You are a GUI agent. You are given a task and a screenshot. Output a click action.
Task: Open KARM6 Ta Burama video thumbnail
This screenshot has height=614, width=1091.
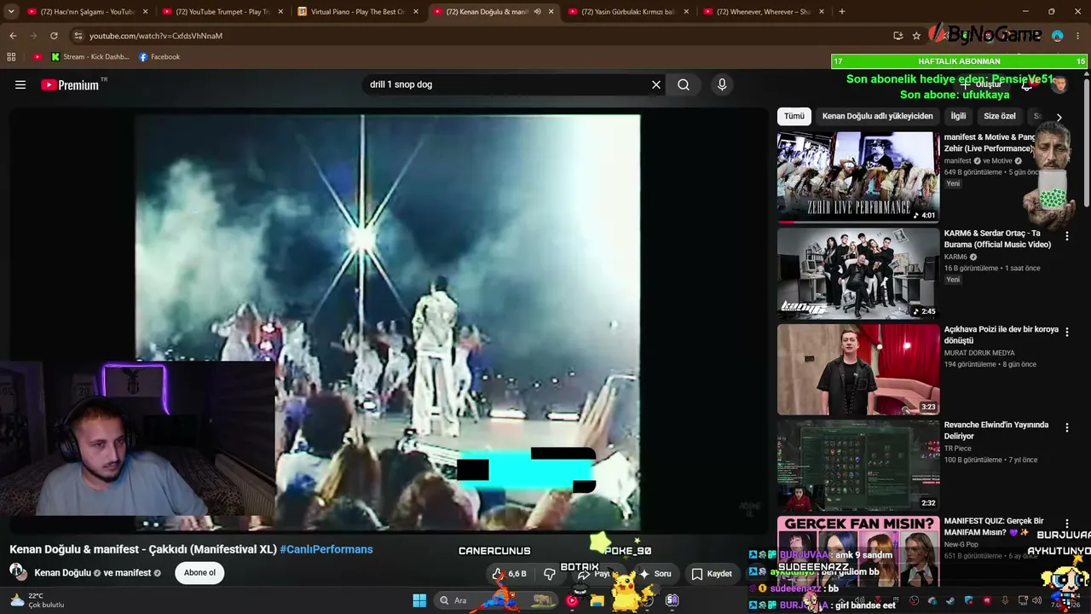pos(858,274)
